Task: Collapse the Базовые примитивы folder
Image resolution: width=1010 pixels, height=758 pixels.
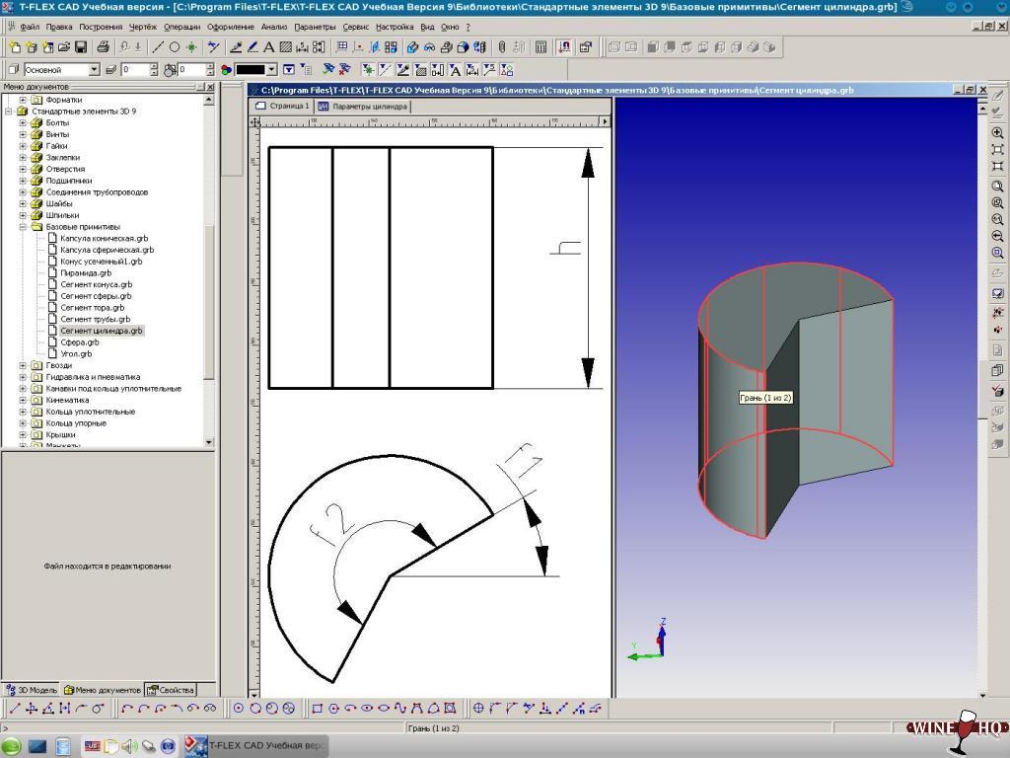Action: [x=23, y=227]
